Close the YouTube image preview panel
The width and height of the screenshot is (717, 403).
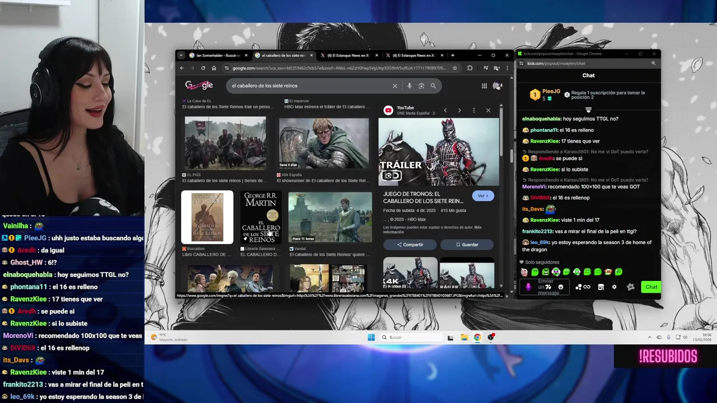(488, 110)
